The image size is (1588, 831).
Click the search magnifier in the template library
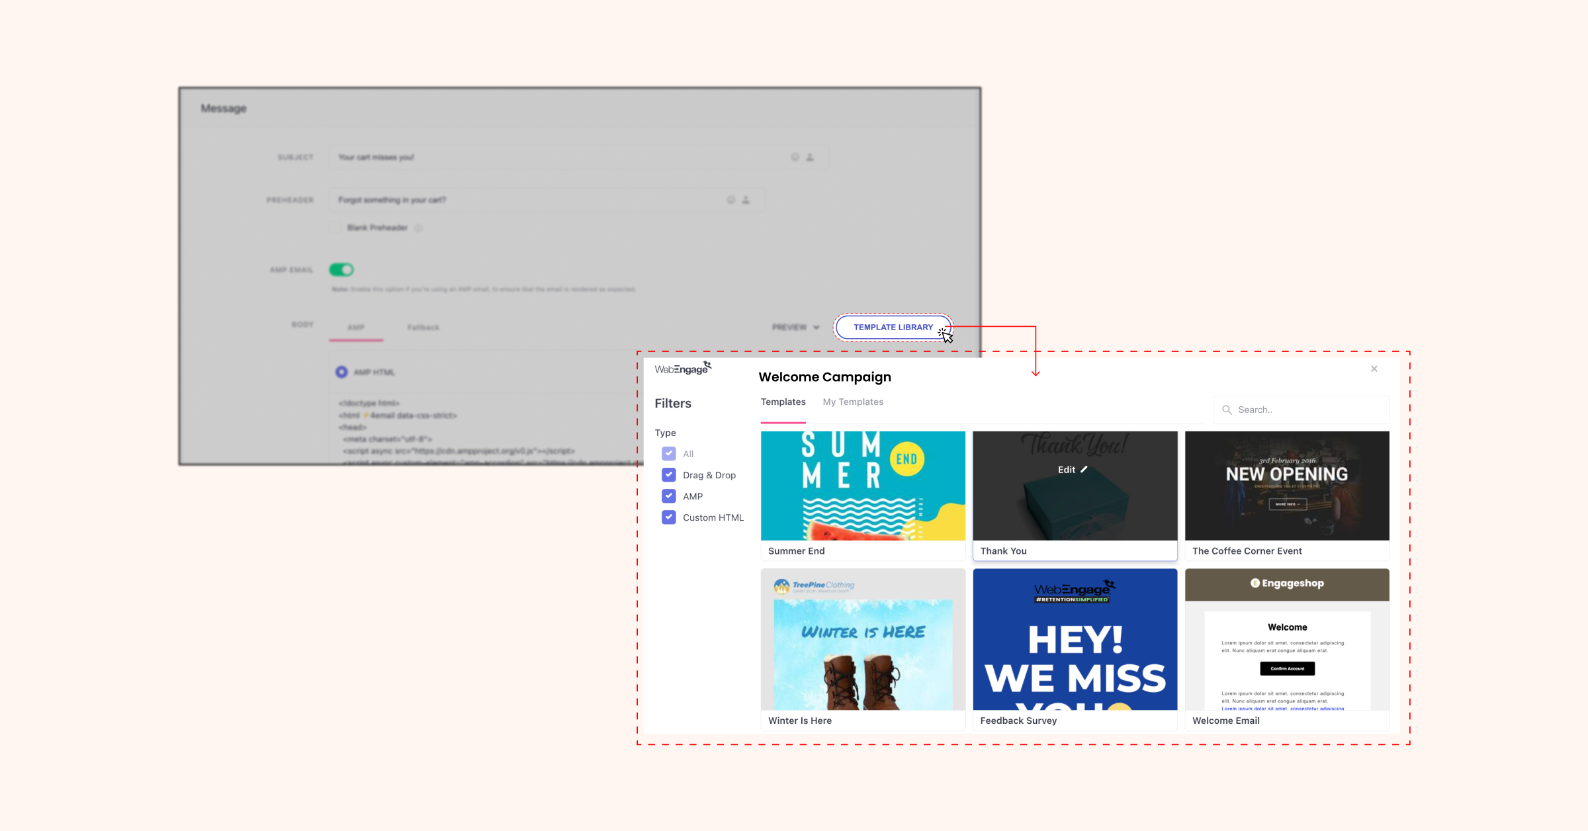1227,410
